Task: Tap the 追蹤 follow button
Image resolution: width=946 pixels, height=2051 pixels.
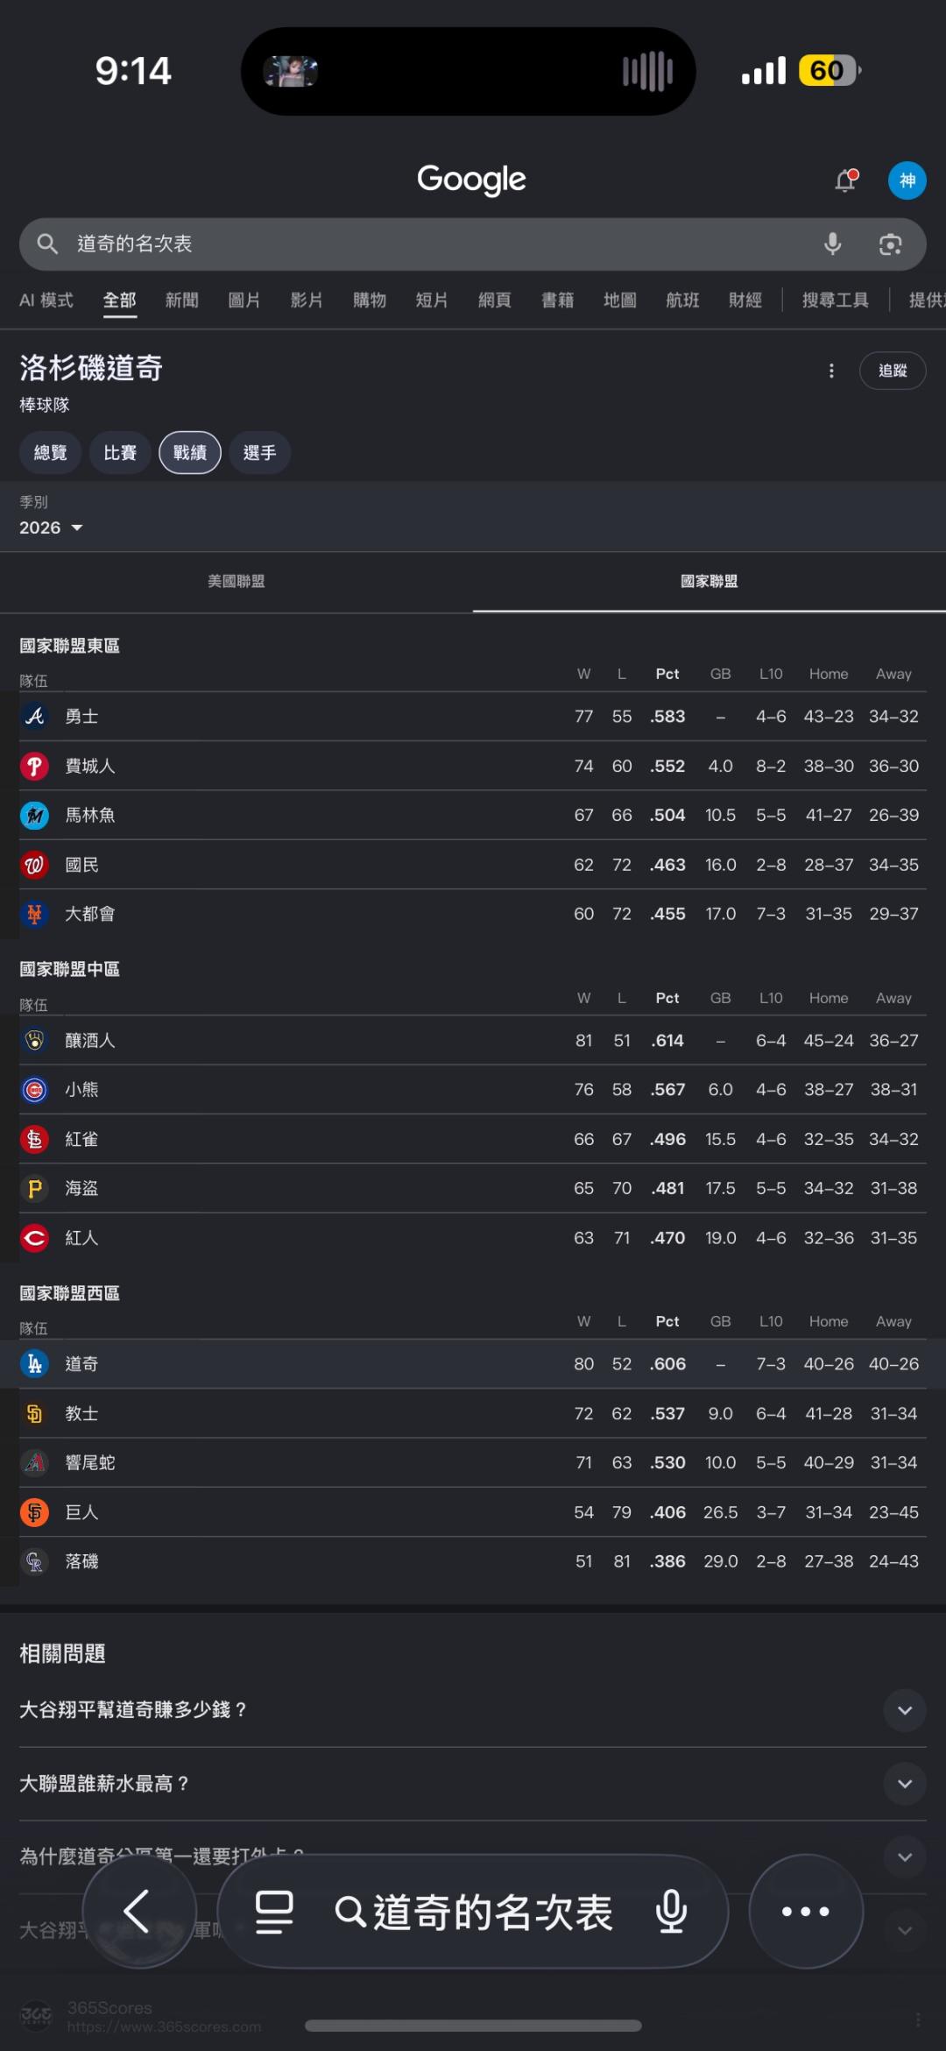Action: click(893, 371)
